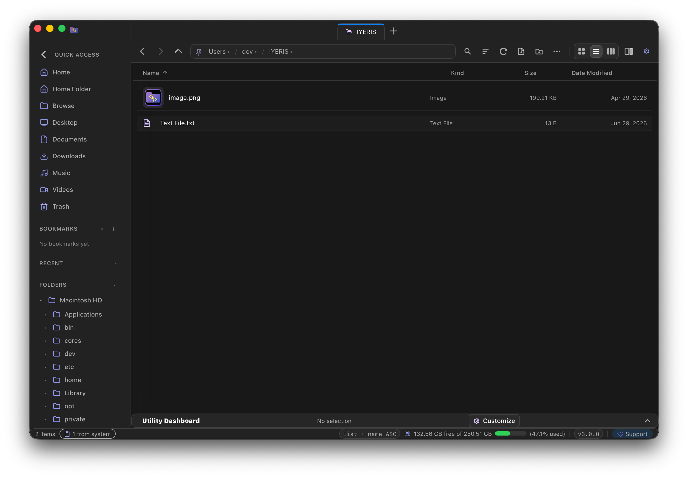
Task: Click the Customize button
Action: pyautogui.click(x=494, y=421)
